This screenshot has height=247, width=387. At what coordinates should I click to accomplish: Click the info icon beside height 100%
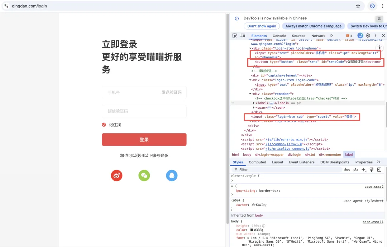tap(264, 226)
